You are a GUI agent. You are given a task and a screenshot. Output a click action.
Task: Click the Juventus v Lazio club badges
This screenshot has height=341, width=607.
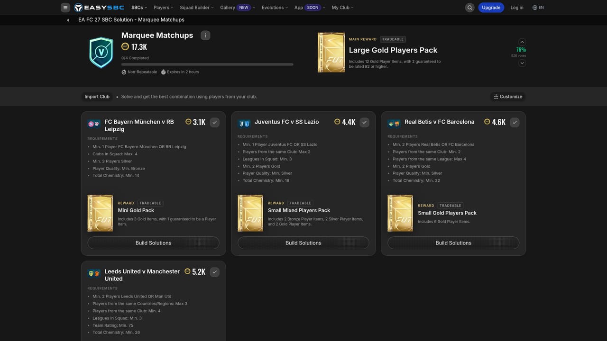click(x=244, y=124)
